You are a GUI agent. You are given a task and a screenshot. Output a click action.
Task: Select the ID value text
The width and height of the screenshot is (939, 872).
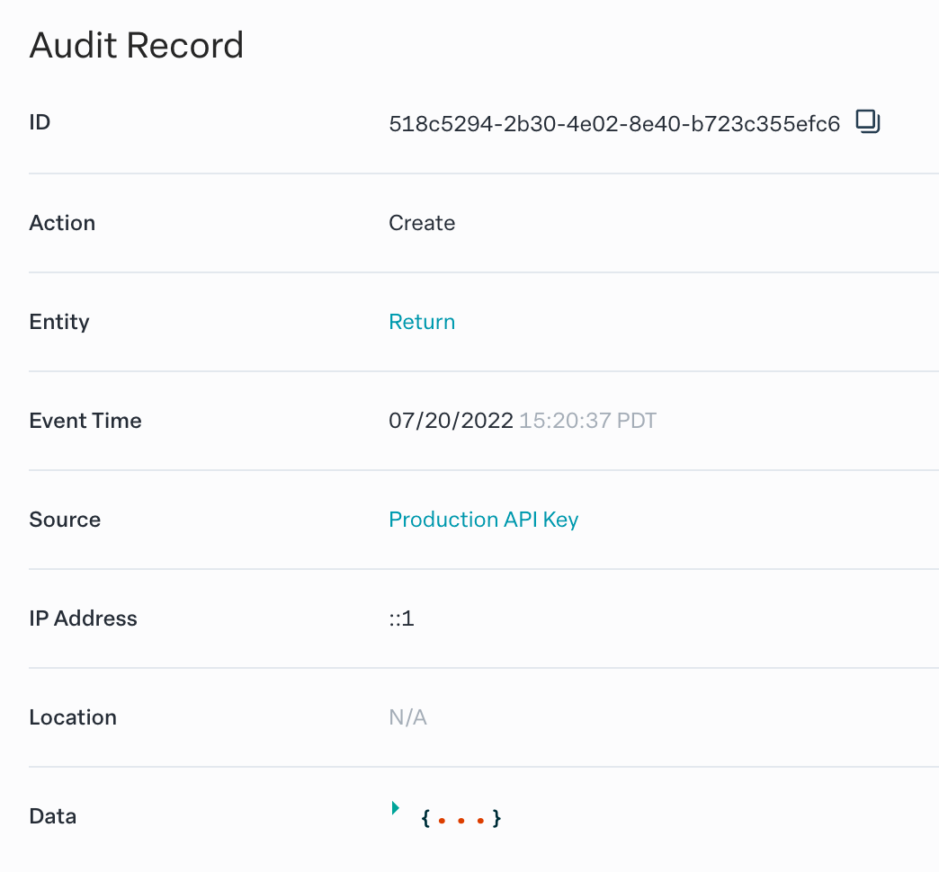pos(616,121)
